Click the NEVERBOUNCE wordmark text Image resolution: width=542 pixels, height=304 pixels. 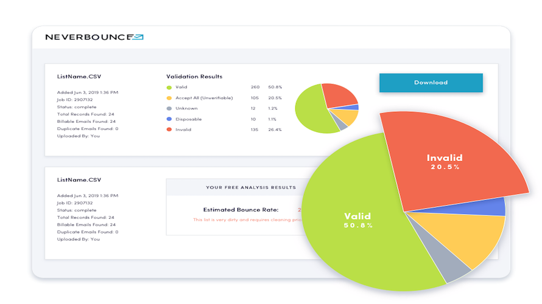pyautogui.click(x=88, y=37)
